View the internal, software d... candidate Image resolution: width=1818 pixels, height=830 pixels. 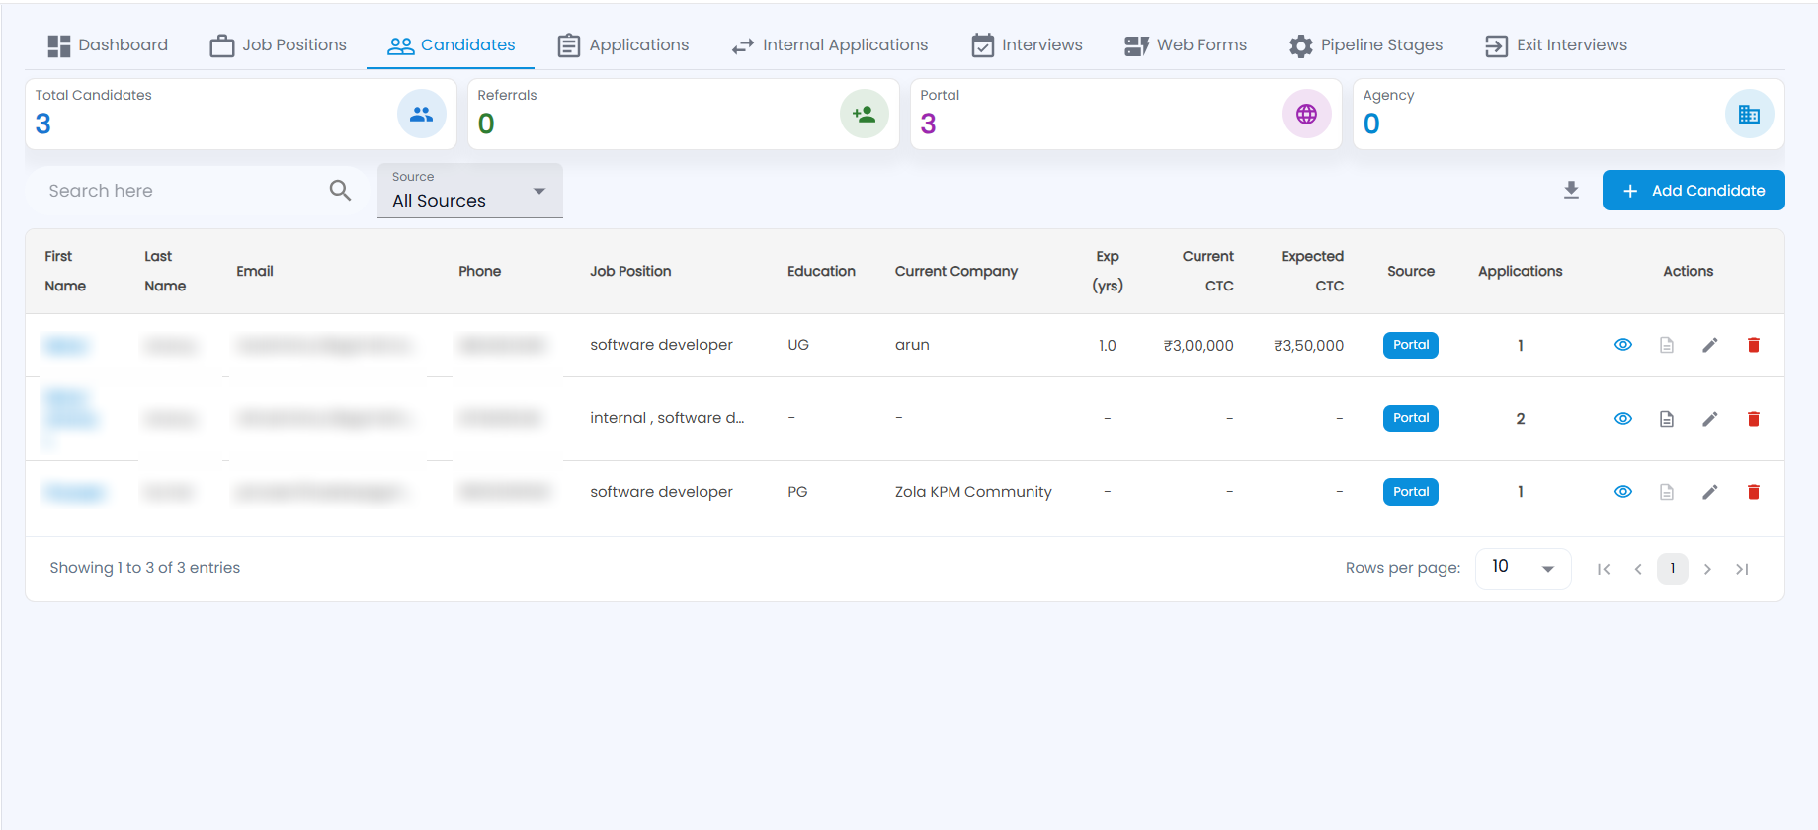[1623, 419]
